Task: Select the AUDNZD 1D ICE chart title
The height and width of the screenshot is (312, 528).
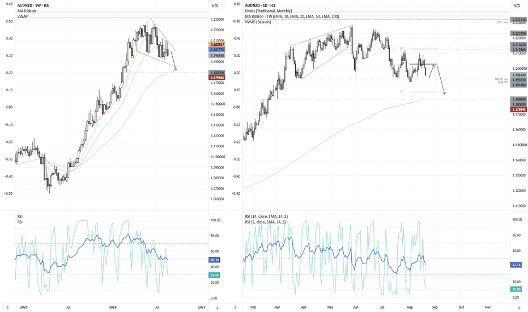Action: click(260, 6)
